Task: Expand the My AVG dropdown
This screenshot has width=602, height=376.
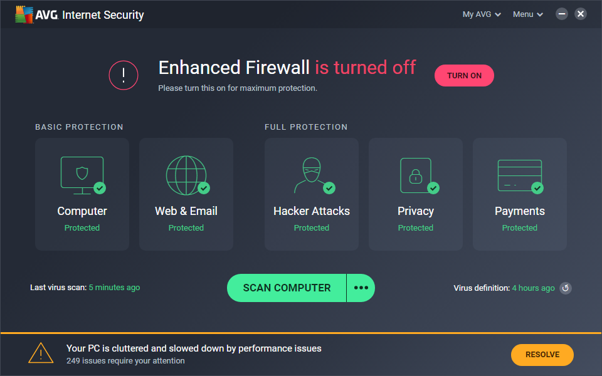Action: click(482, 14)
